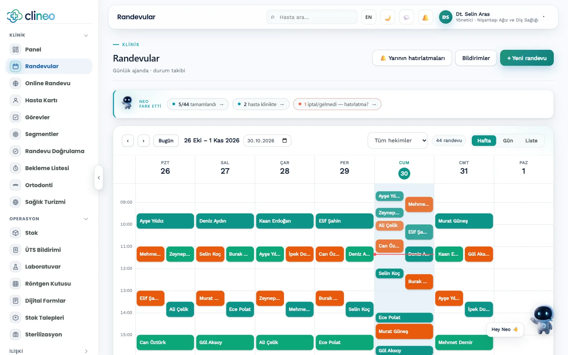Screen dimensions: 568x355
Task: Open the Tüm hekimler doctor dropdown
Action: click(x=398, y=141)
